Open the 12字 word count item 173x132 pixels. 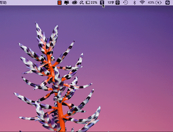111,2
